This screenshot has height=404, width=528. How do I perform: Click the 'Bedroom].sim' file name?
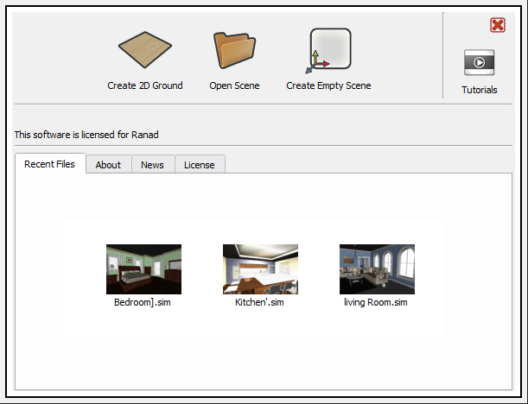143,303
